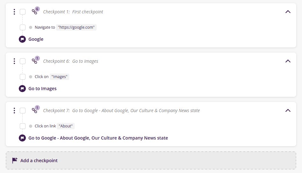Click the link icon on Checkpoint 7

click(34, 111)
